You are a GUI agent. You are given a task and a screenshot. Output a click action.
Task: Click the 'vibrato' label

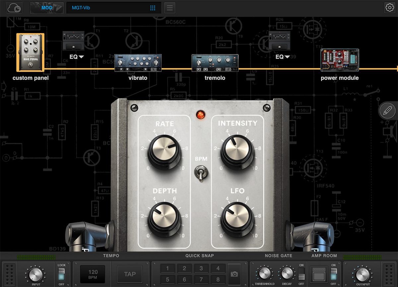pyautogui.click(x=138, y=78)
